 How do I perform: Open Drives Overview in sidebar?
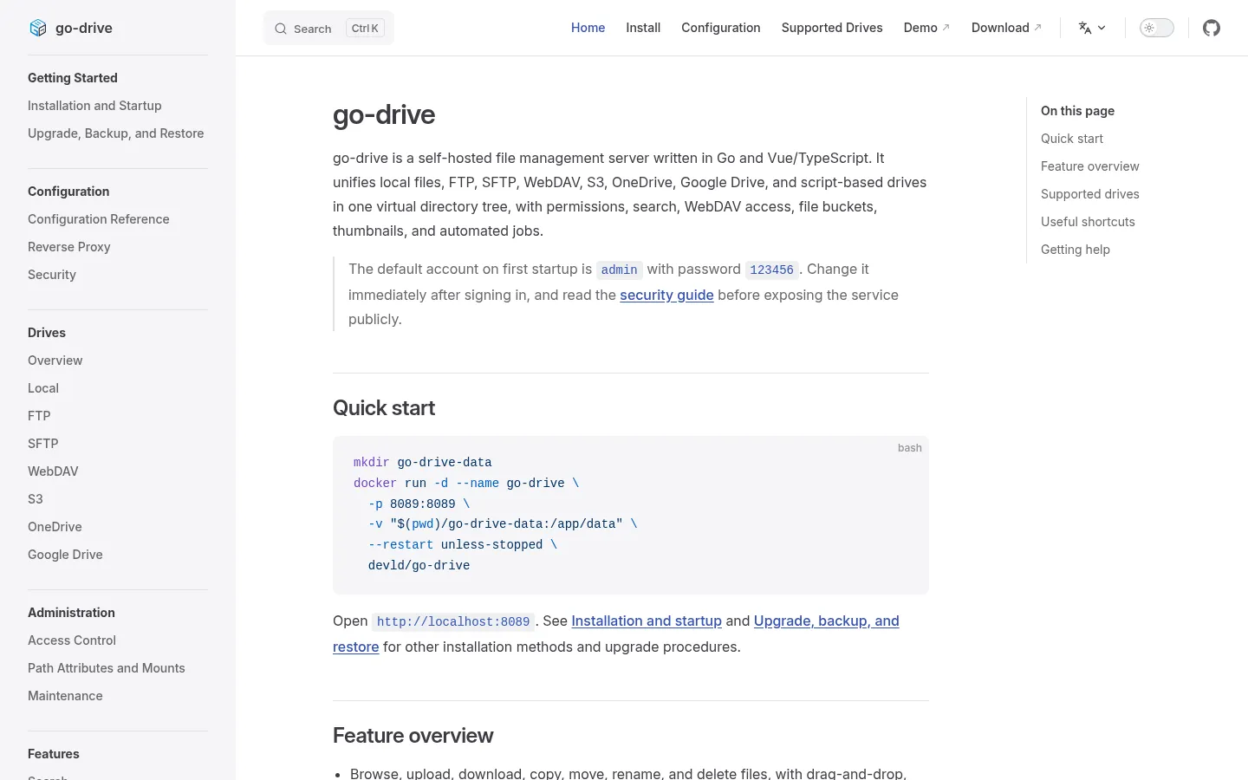point(55,361)
